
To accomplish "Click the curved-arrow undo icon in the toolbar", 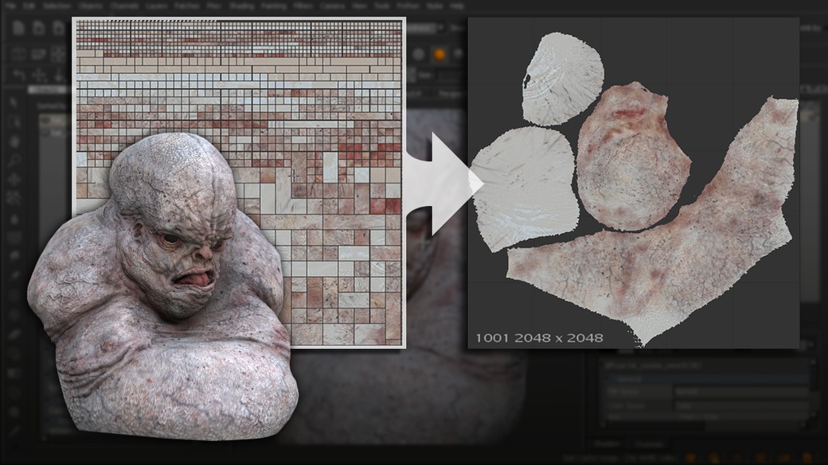I will pos(19,76).
